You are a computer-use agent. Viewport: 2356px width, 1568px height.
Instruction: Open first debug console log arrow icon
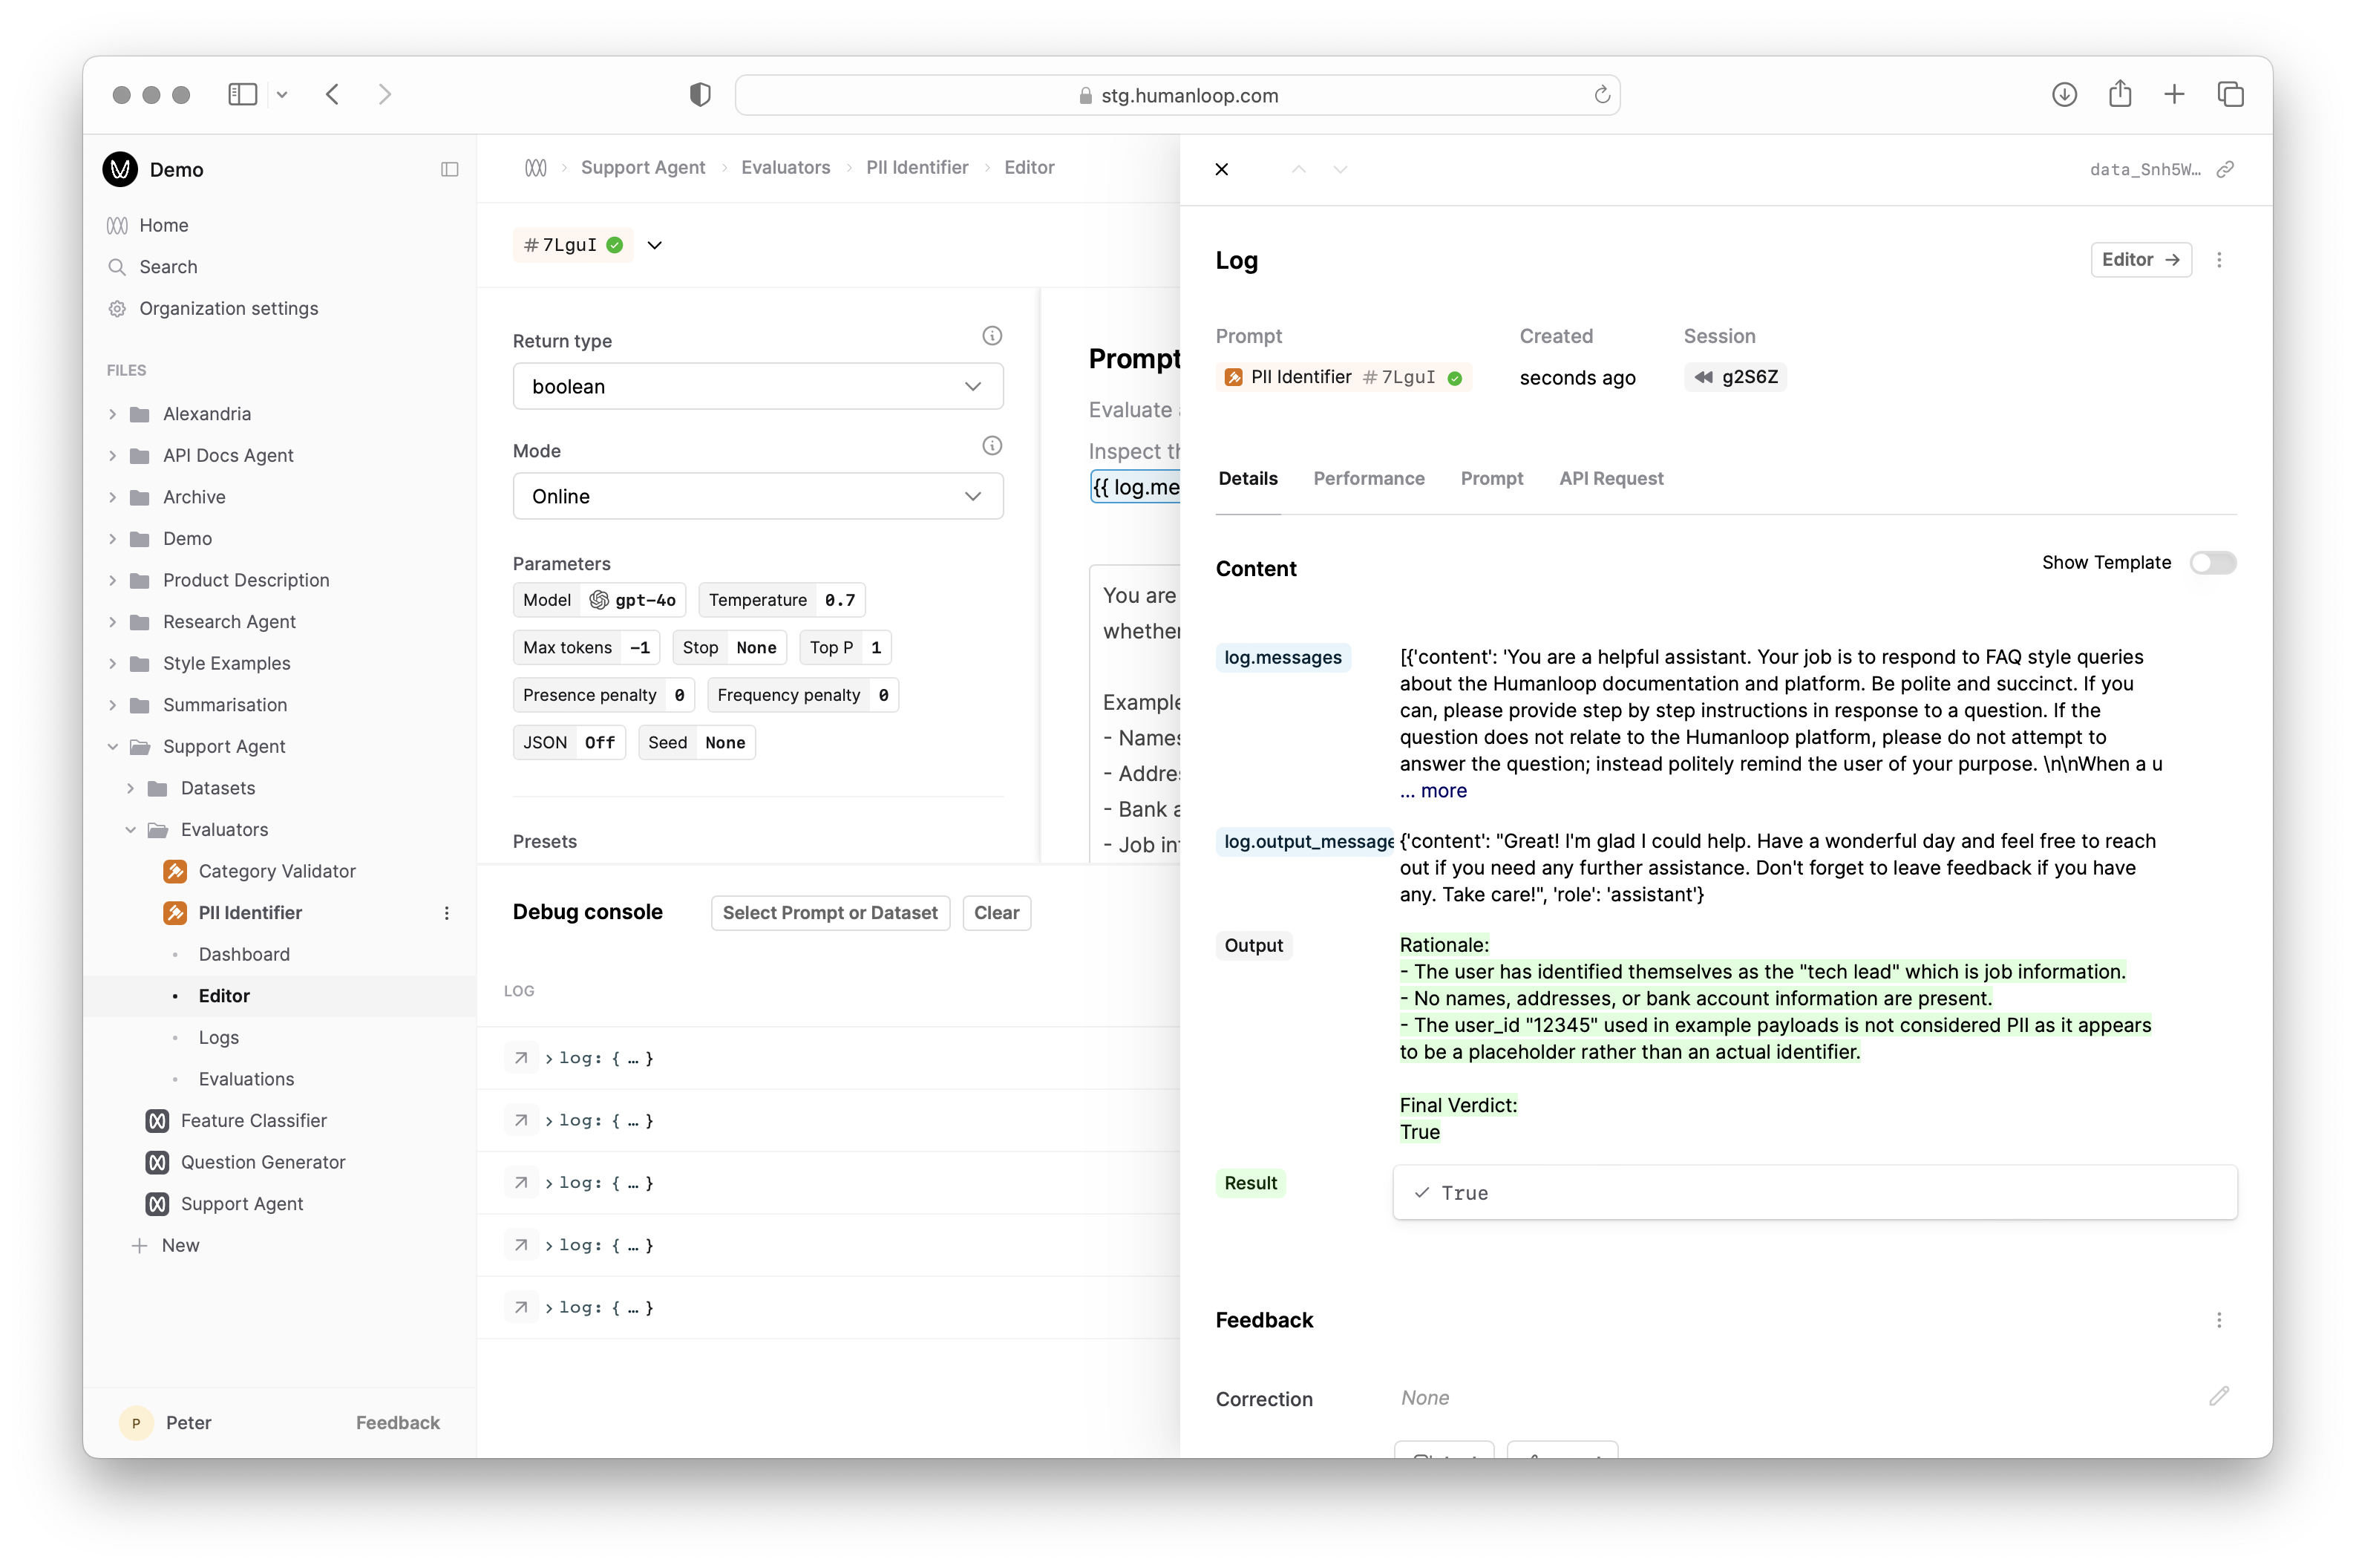pos(521,1058)
